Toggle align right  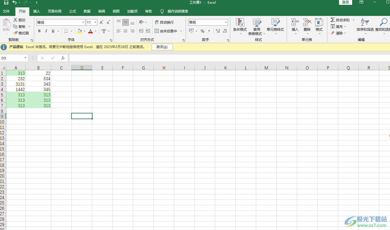(132, 31)
